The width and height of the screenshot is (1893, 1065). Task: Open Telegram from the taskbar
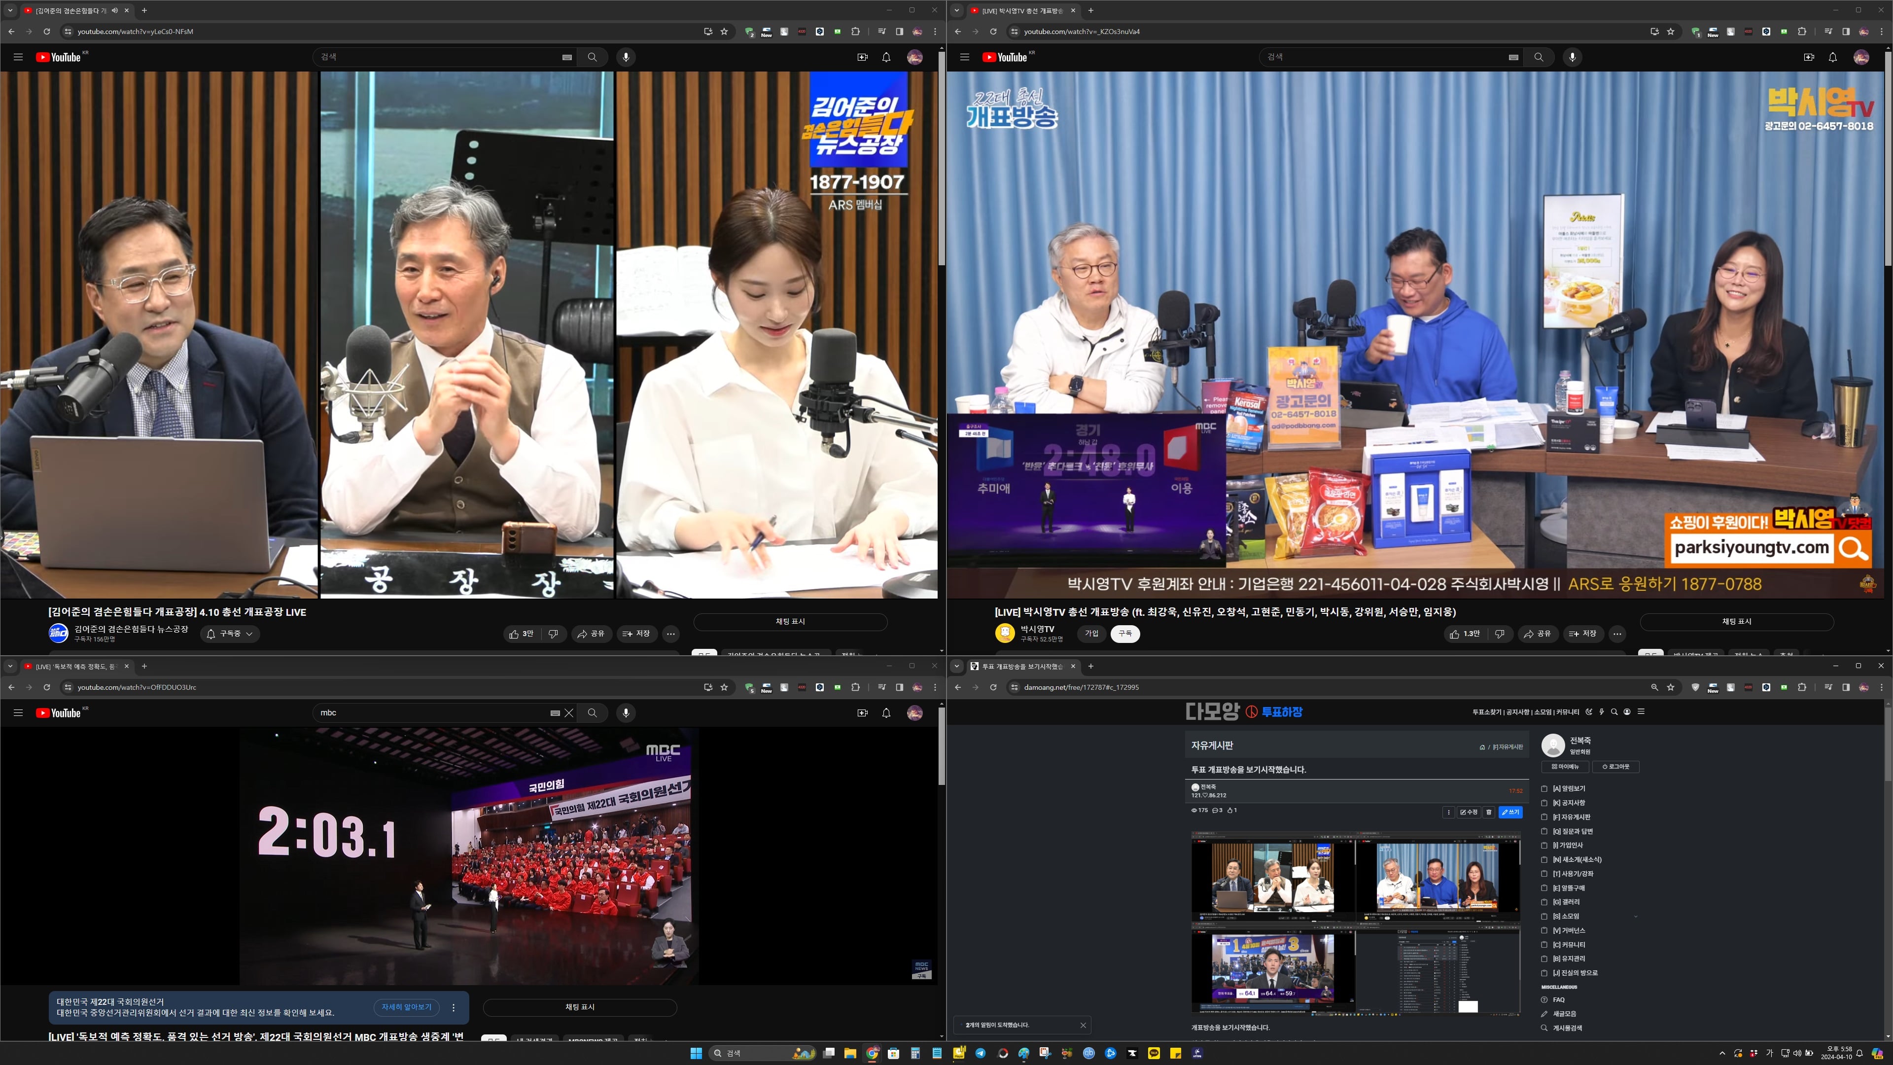(981, 1053)
